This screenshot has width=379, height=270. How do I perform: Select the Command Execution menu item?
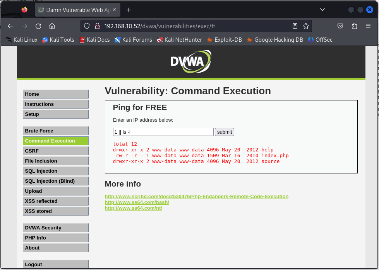click(x=56, y=141)
